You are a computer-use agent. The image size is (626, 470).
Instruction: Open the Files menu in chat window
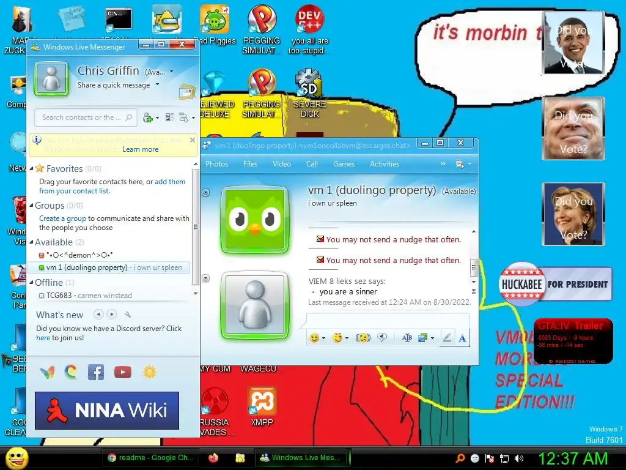250,164
